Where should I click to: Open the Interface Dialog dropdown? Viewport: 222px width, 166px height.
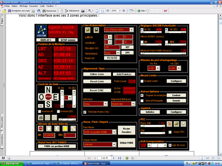pos(106,104)
